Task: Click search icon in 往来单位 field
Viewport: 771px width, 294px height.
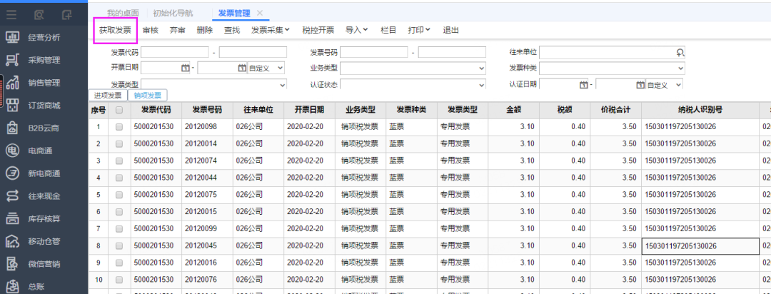Action: coord(680,52)
